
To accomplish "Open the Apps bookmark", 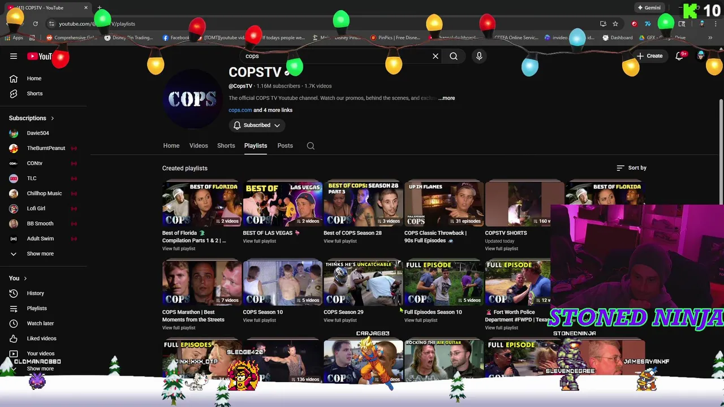I will tap(14, 38).
